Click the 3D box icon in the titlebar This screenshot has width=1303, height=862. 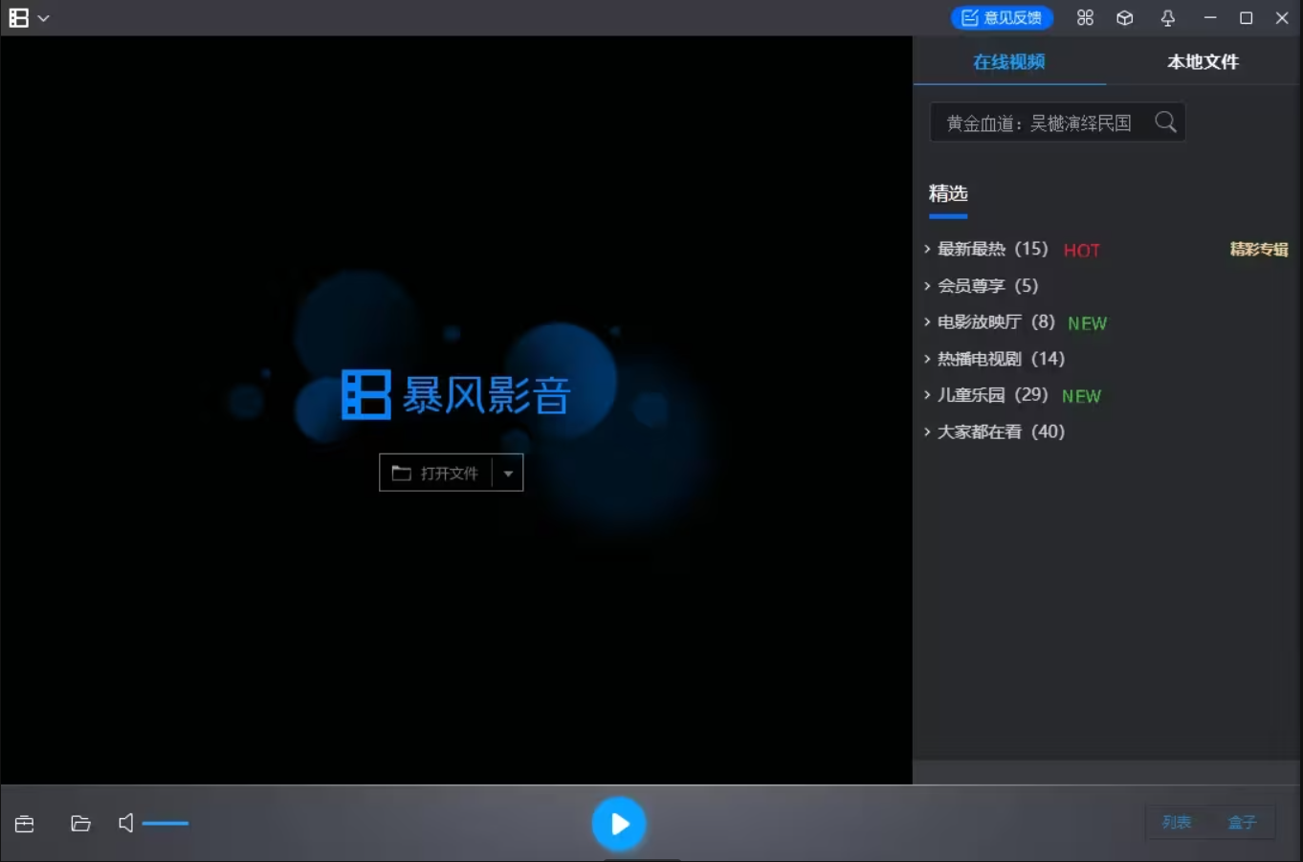tap(1125, 17)
